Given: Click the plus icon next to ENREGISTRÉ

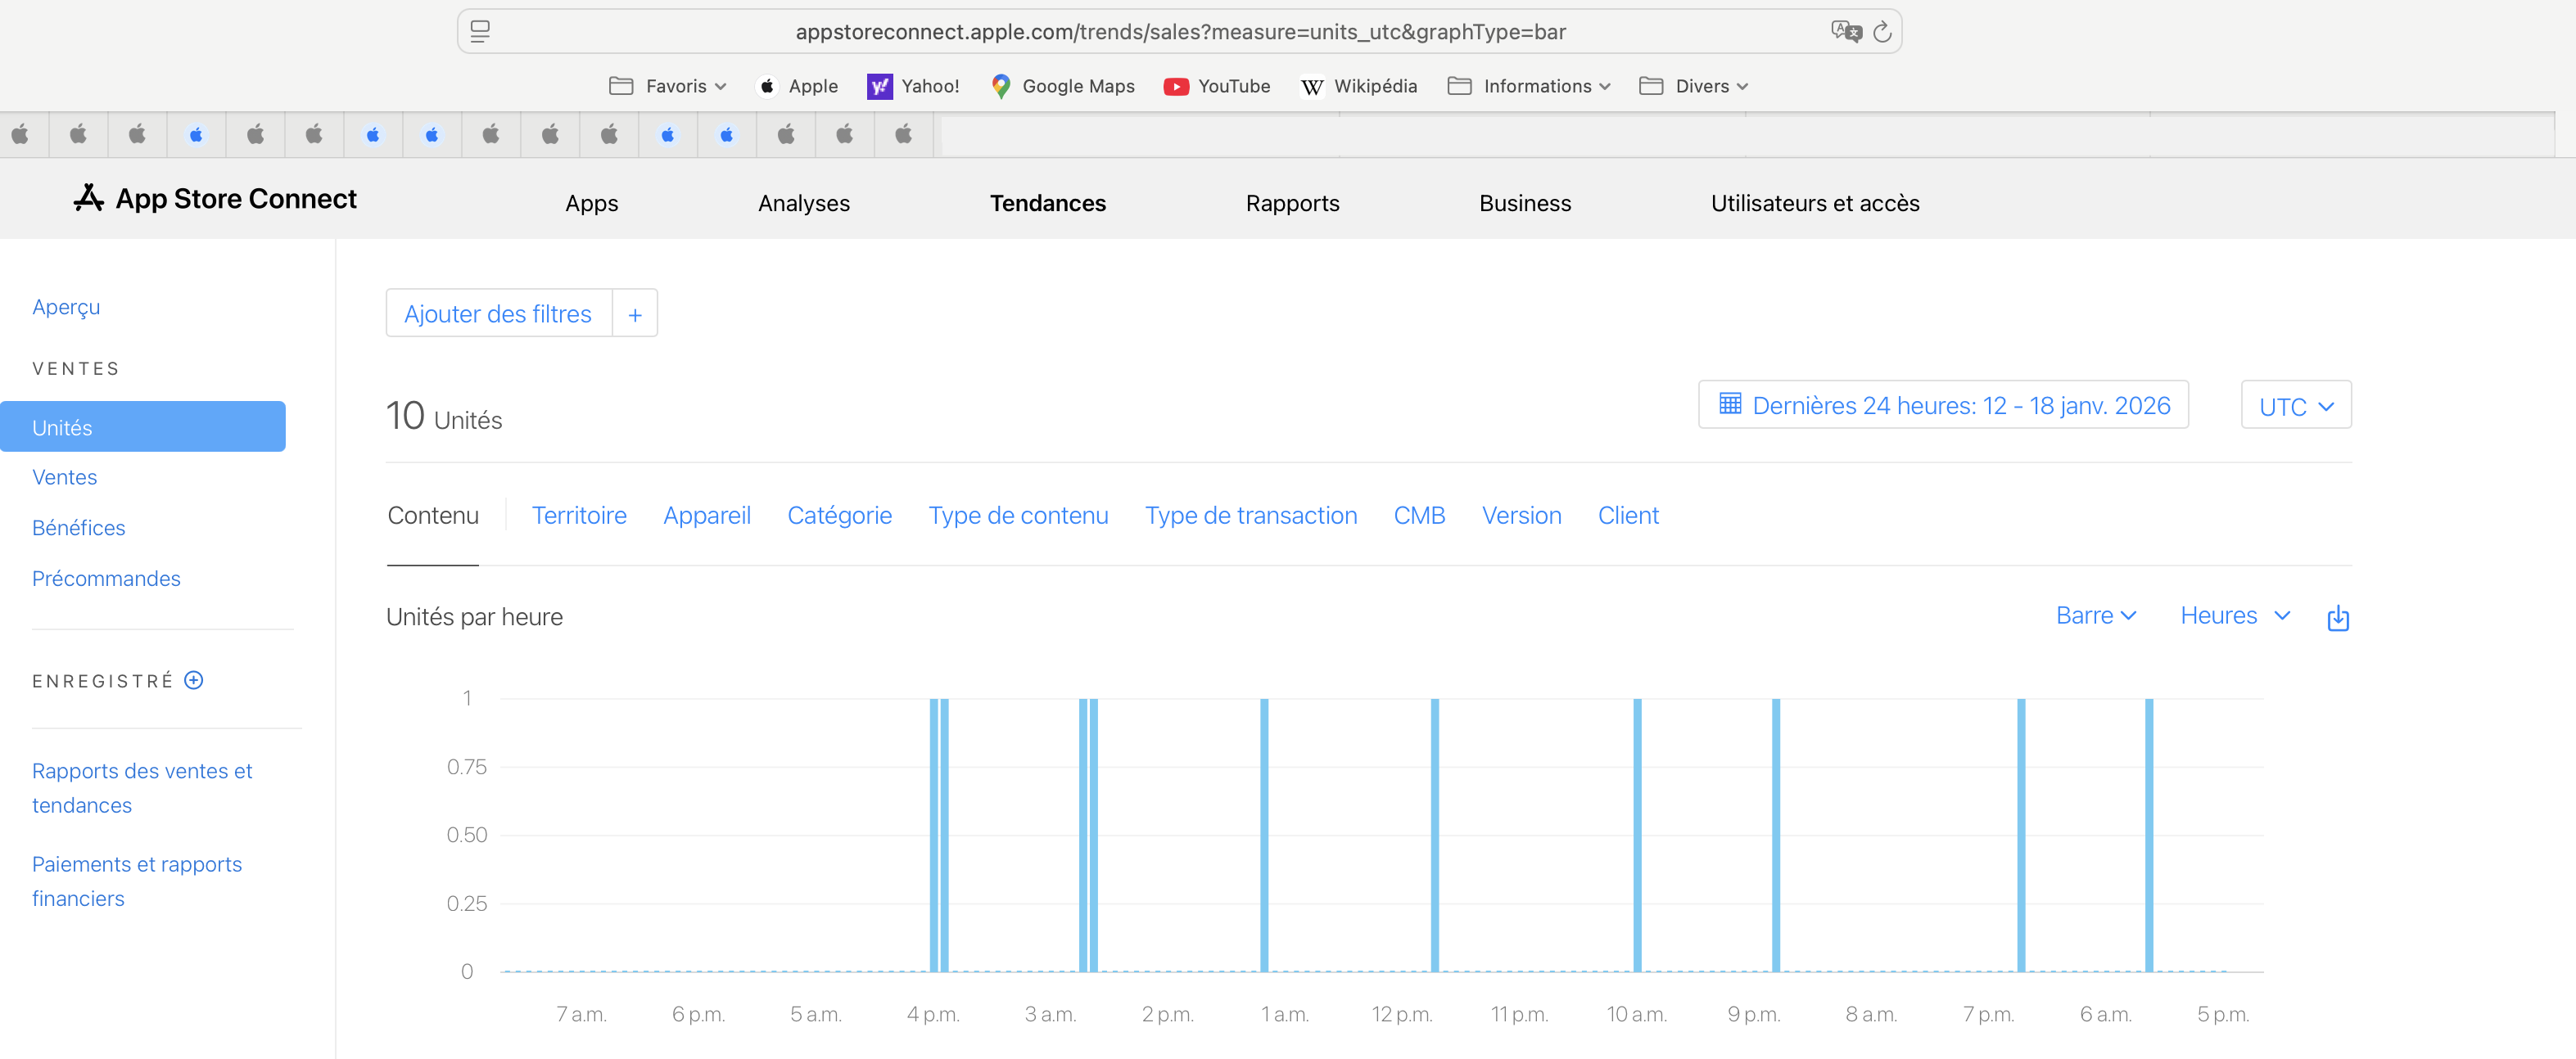Looking at the screenshot, I should tap(194, 680).
